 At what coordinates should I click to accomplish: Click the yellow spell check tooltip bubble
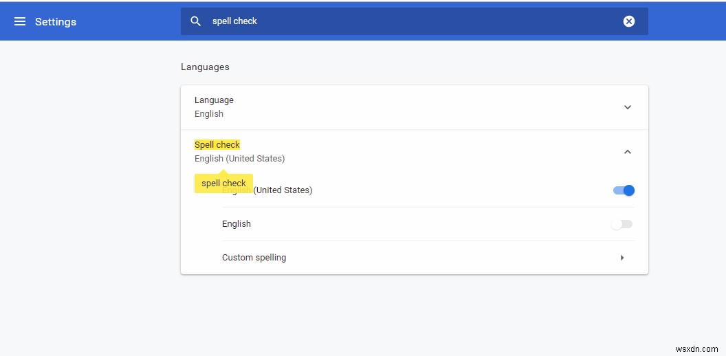[x=223, y=183]
